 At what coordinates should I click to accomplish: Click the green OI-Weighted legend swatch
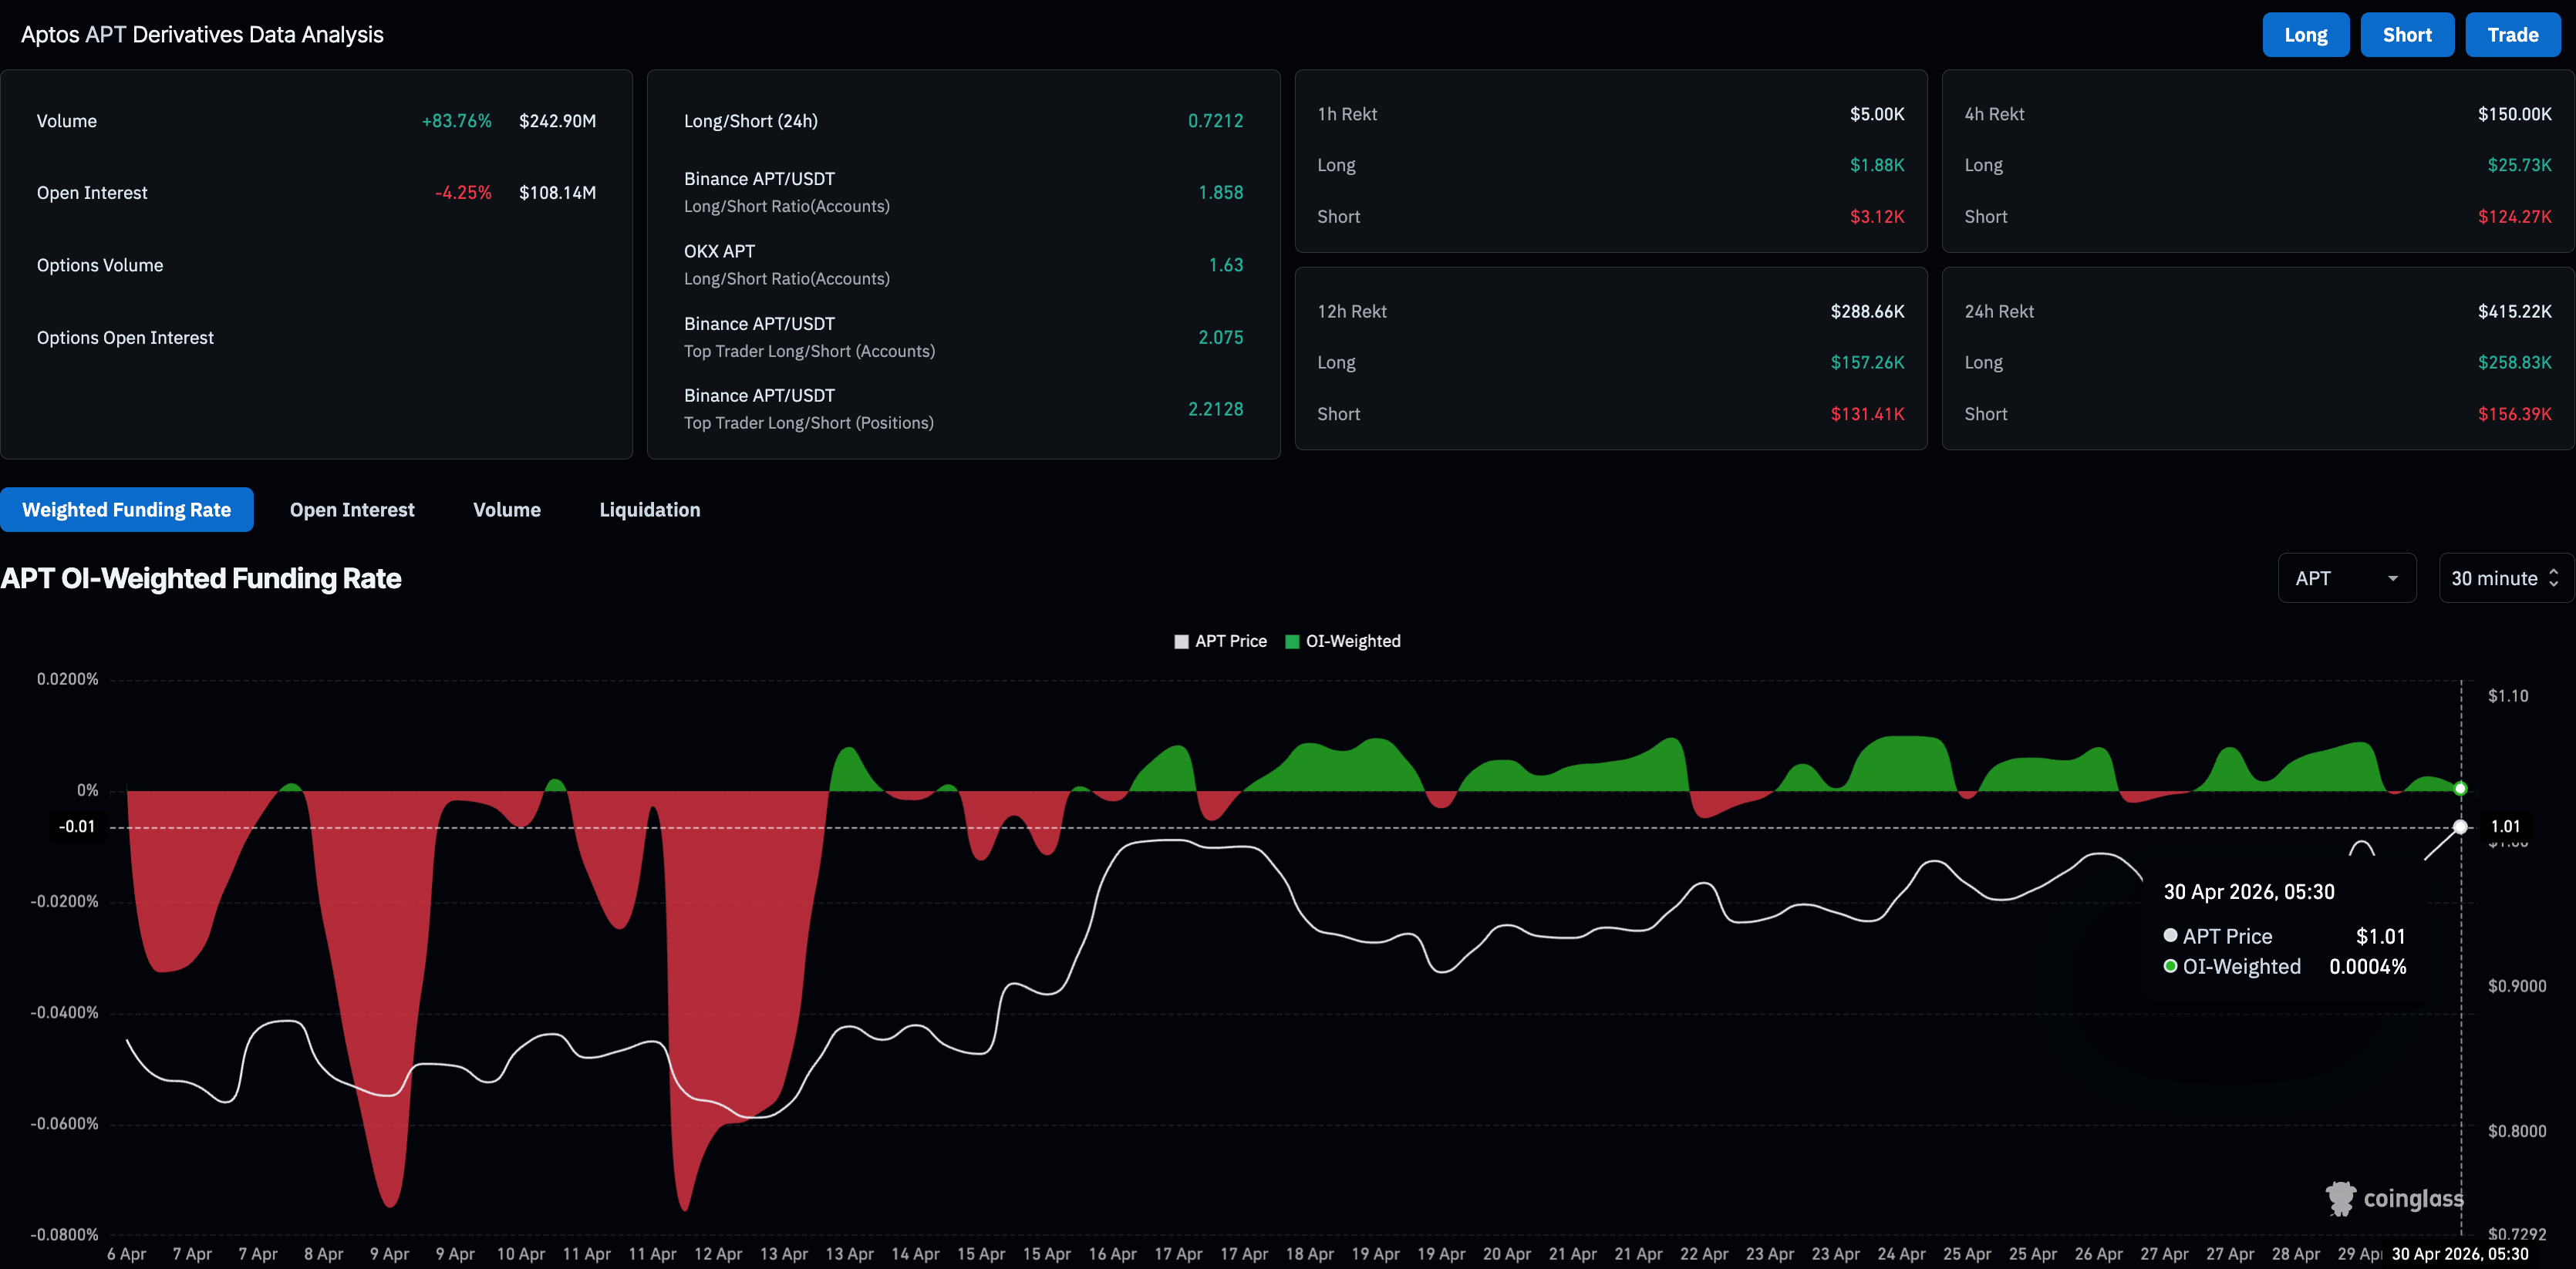point(1292,642)
